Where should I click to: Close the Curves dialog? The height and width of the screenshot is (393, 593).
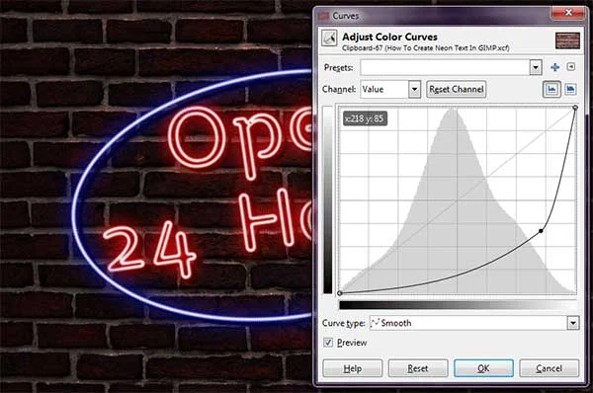[x=568, y=13]
